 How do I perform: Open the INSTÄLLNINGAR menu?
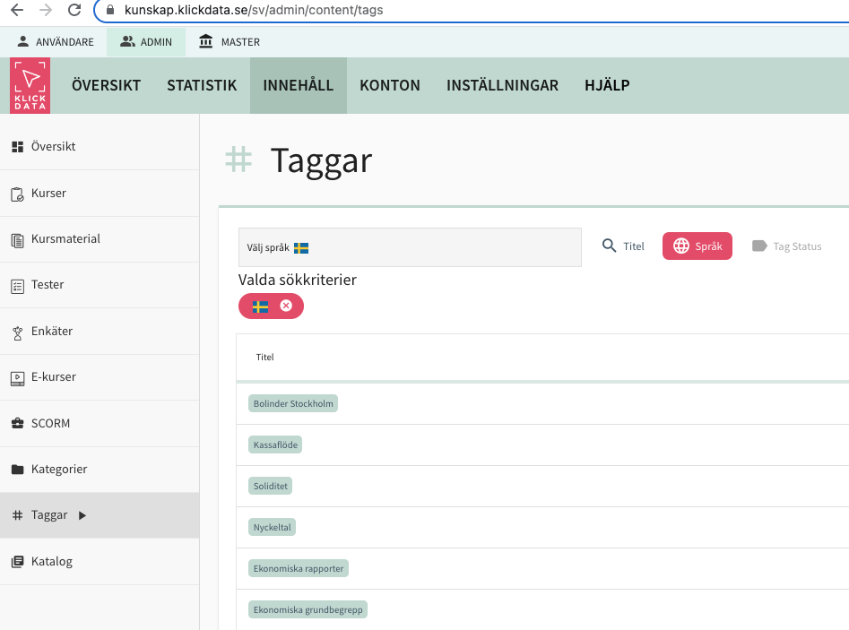click(x=503, y=85)
